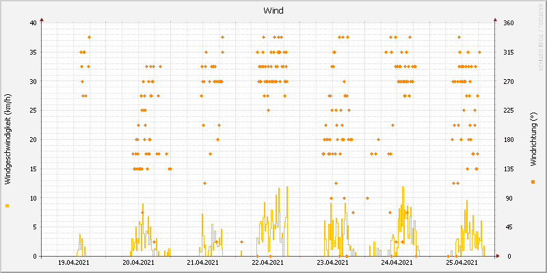Click the orange wind direction legend square
Screen dimensions: 547x273
click(533, 182)
